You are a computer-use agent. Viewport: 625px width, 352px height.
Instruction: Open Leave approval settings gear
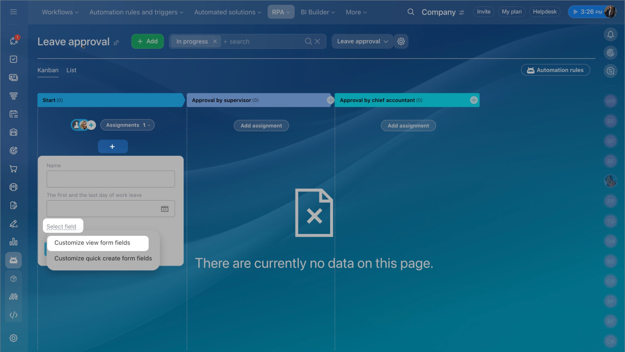click(x=401, y=41)
